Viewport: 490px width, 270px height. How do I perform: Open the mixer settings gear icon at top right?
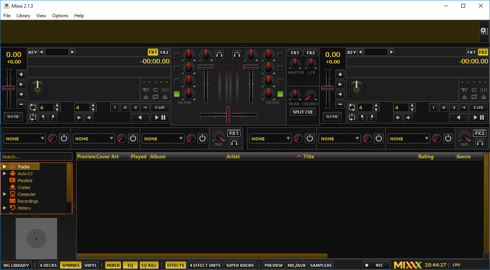(x=484, y=31)
